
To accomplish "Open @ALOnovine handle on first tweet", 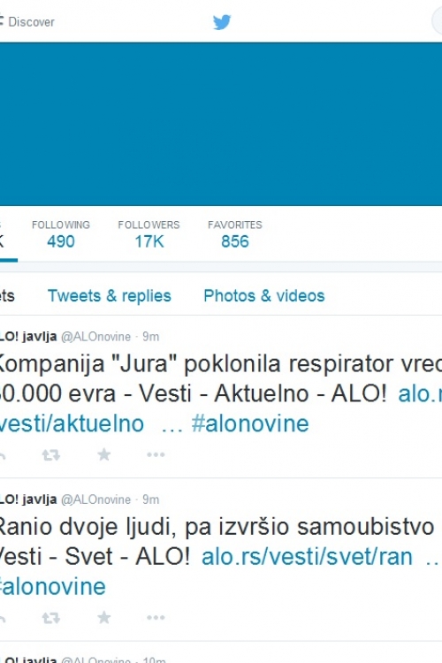I will coord(96,337).
